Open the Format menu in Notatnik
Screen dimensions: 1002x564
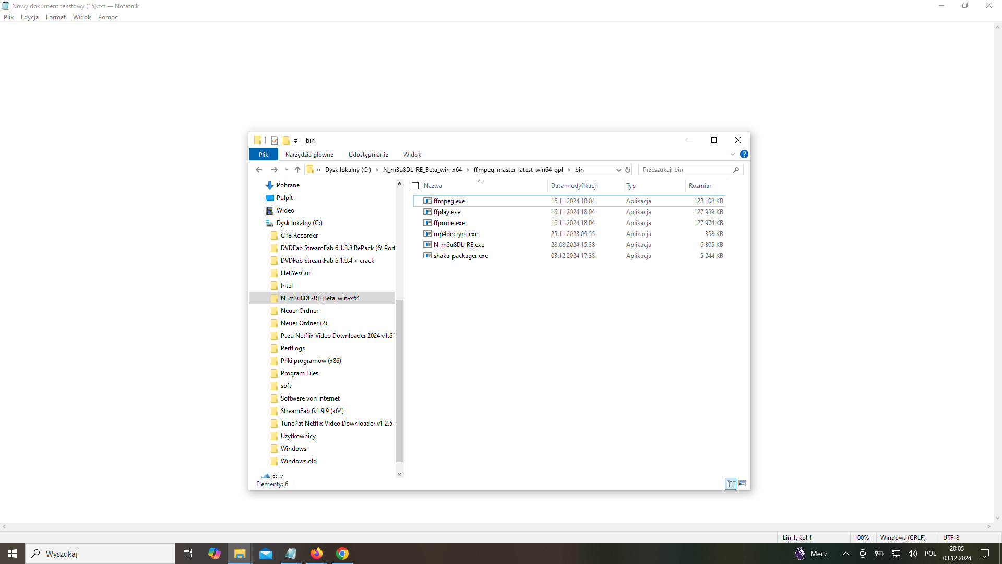coord(55,17)
